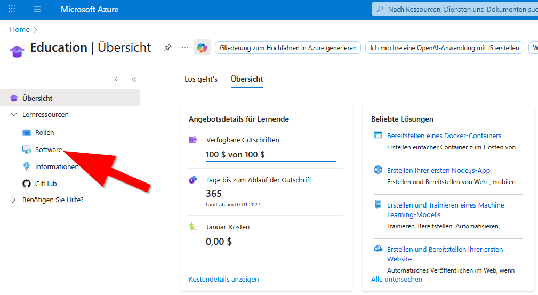Open Rollen in the sidebar

[44, 132]
